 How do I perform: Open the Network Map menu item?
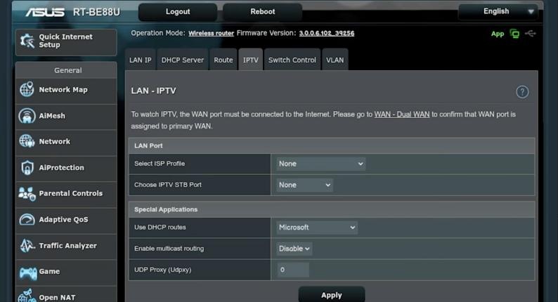pos(66,90)
